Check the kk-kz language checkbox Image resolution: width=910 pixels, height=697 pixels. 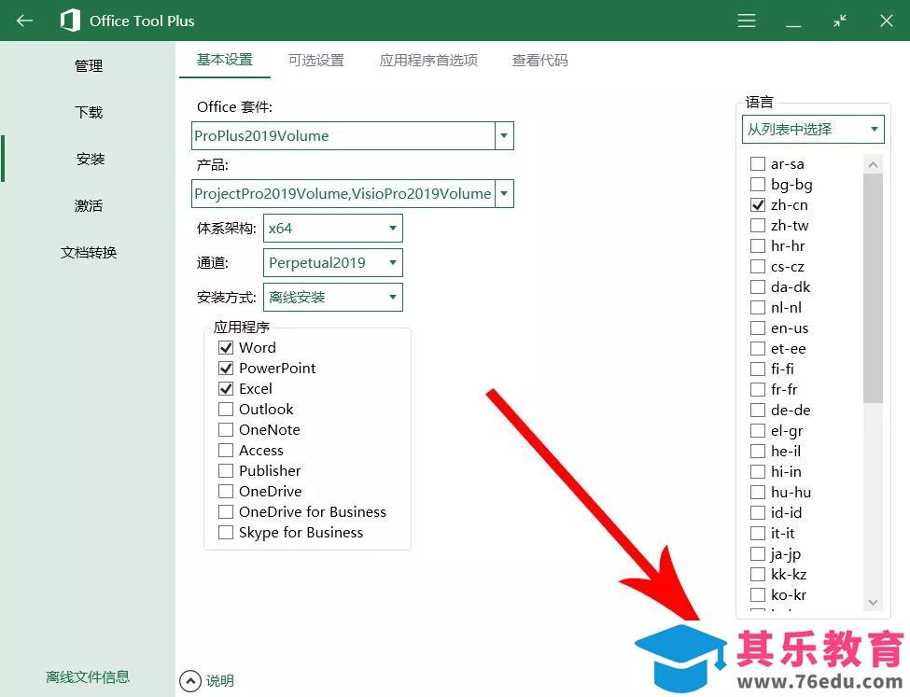pos(757,575)
